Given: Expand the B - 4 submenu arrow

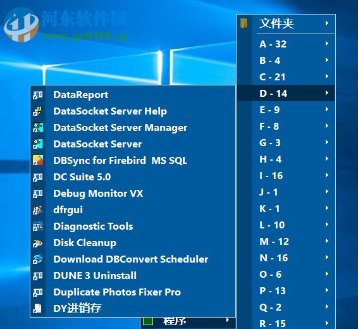Looking at the screenshot, I should (327, 60).
